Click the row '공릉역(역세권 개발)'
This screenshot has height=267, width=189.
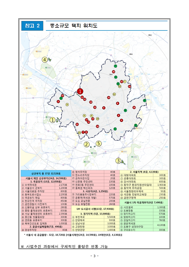tap(95, 198)
